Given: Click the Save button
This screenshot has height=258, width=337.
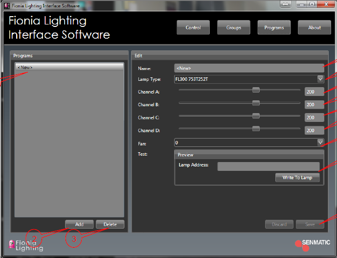Looking at the screenshot, I should pyautogui.click(x=310, y=224).
